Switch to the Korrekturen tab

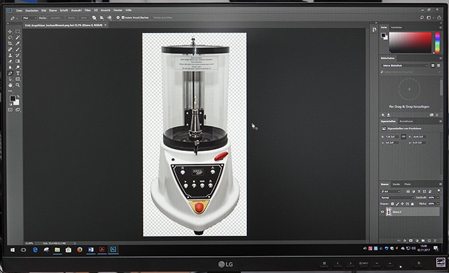(x=407, y=121)
